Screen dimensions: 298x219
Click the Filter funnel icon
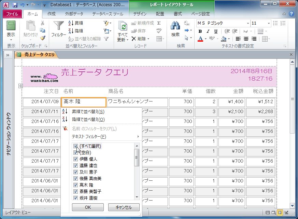[59, 26]
